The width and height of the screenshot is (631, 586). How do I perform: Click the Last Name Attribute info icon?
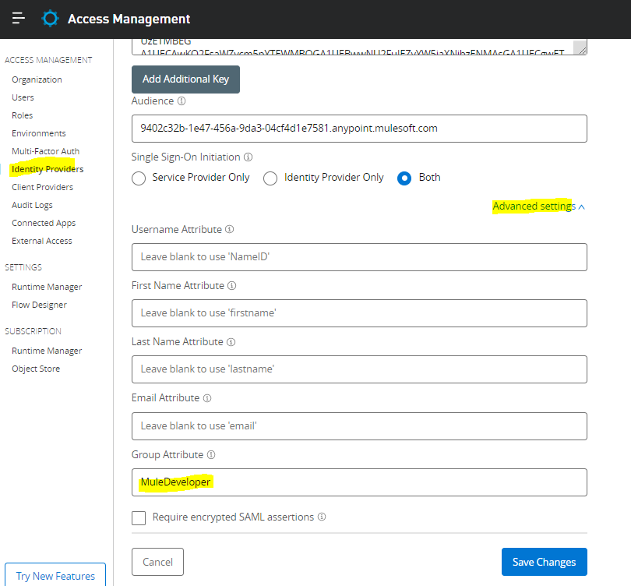click(231, 341)
